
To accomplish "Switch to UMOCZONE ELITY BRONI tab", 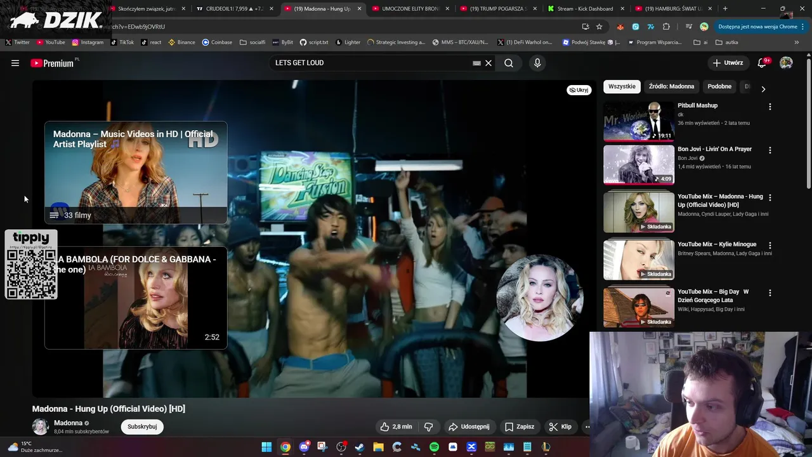I will (410, 9).
